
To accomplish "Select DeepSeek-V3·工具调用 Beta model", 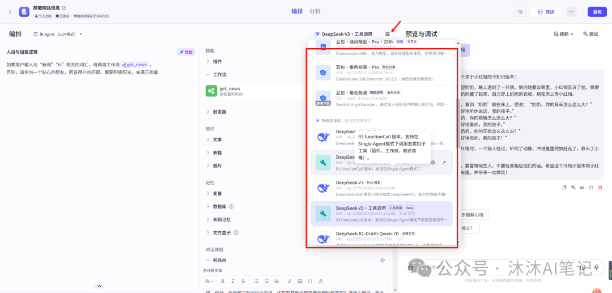I will (382, 214).
